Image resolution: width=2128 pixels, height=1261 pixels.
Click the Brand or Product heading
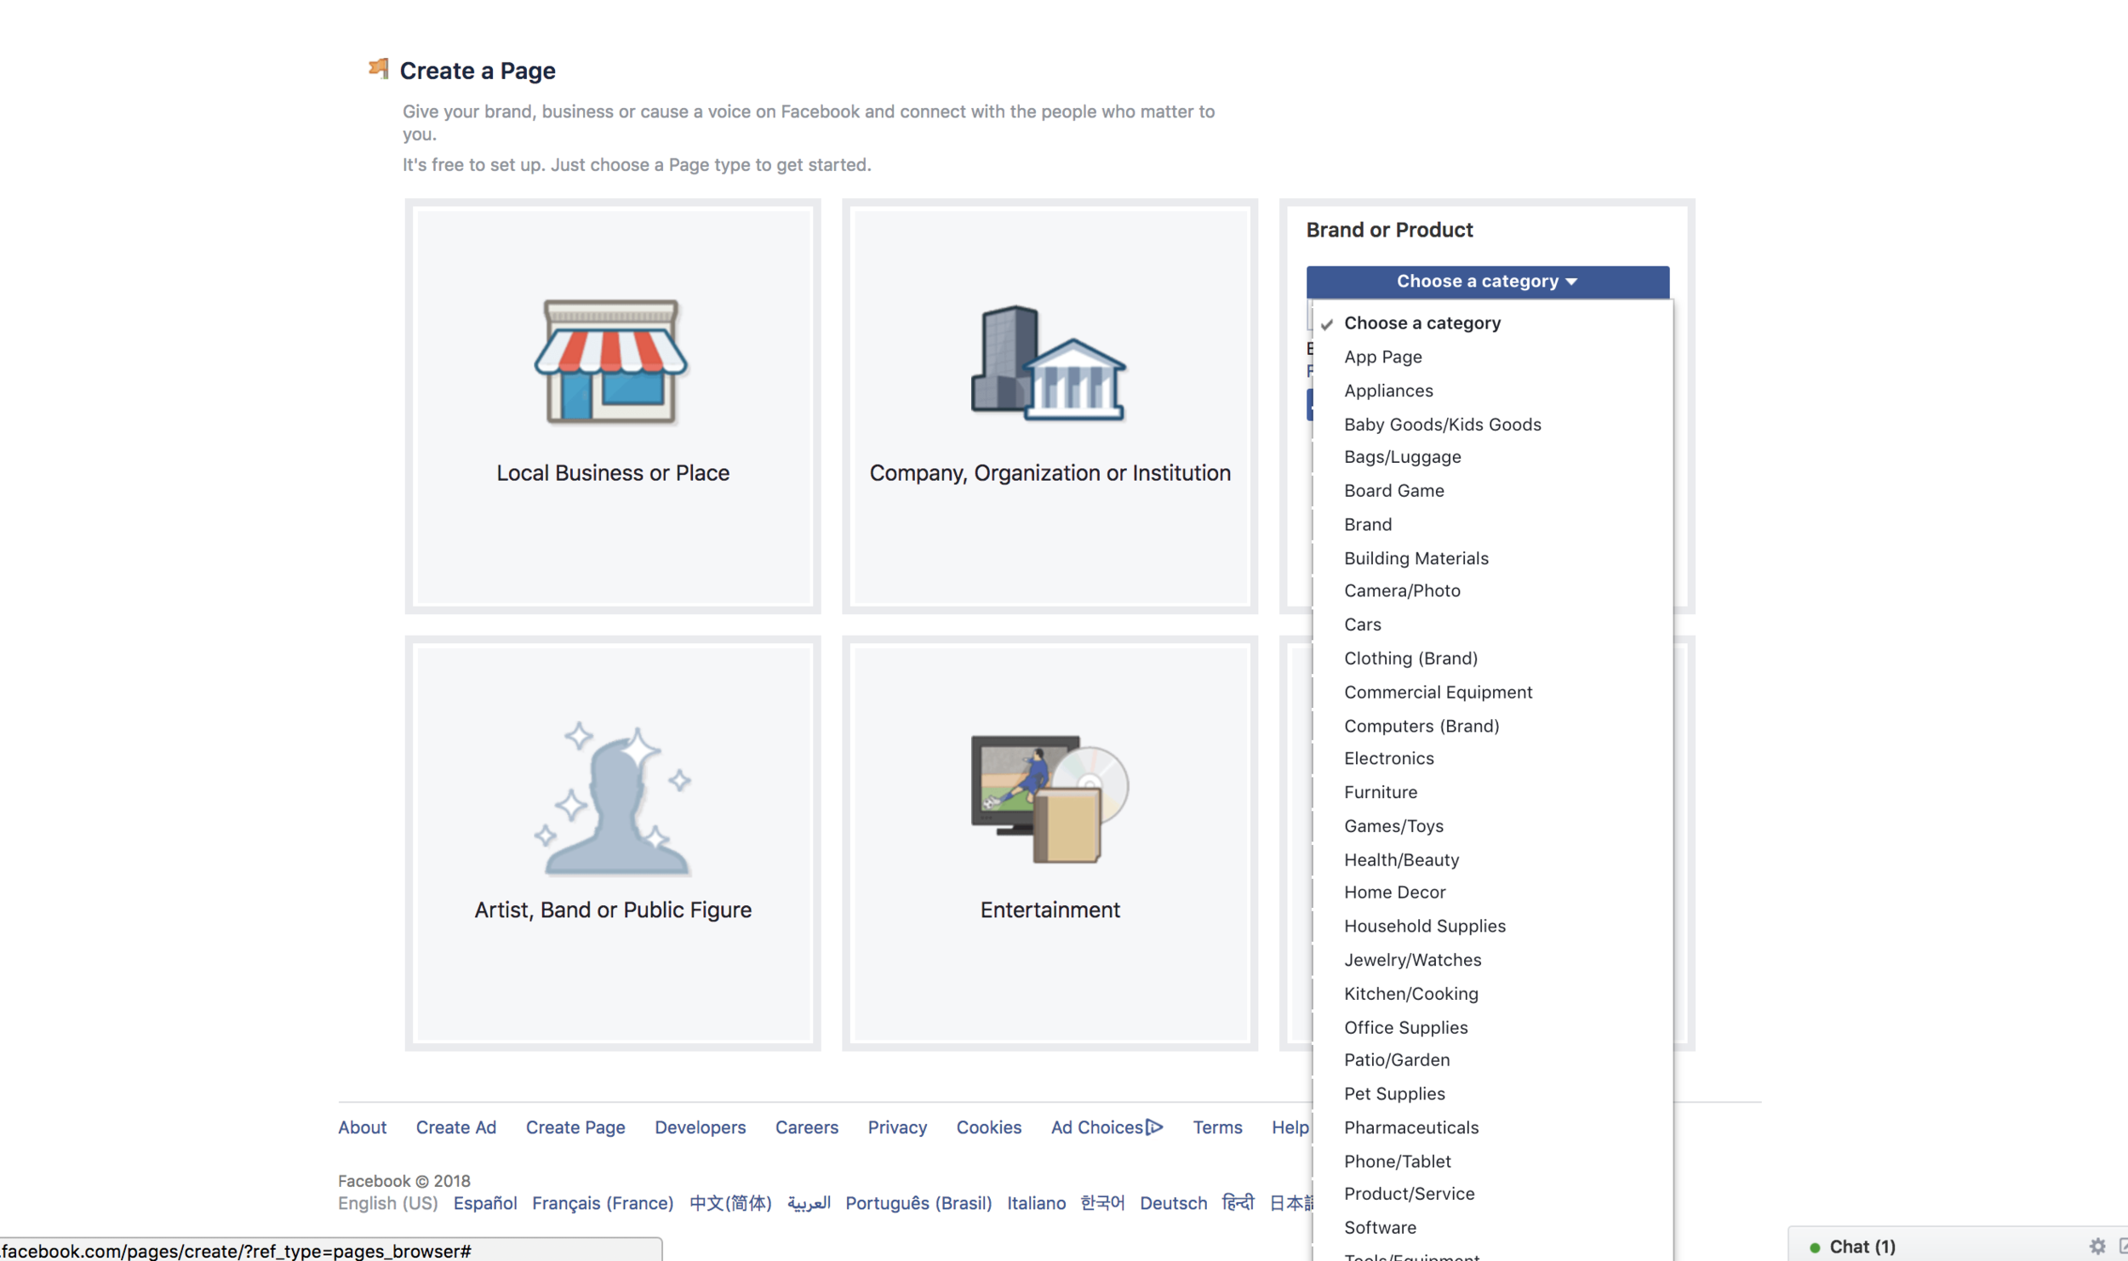(x=1389, y=230)
